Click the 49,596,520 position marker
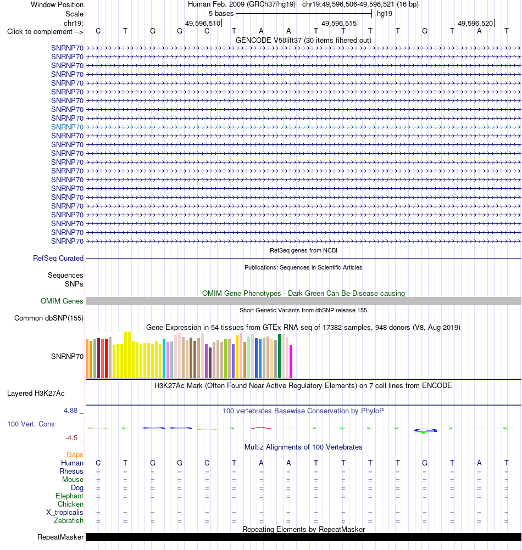Screen dimensions: 522x550 (476, 24)
